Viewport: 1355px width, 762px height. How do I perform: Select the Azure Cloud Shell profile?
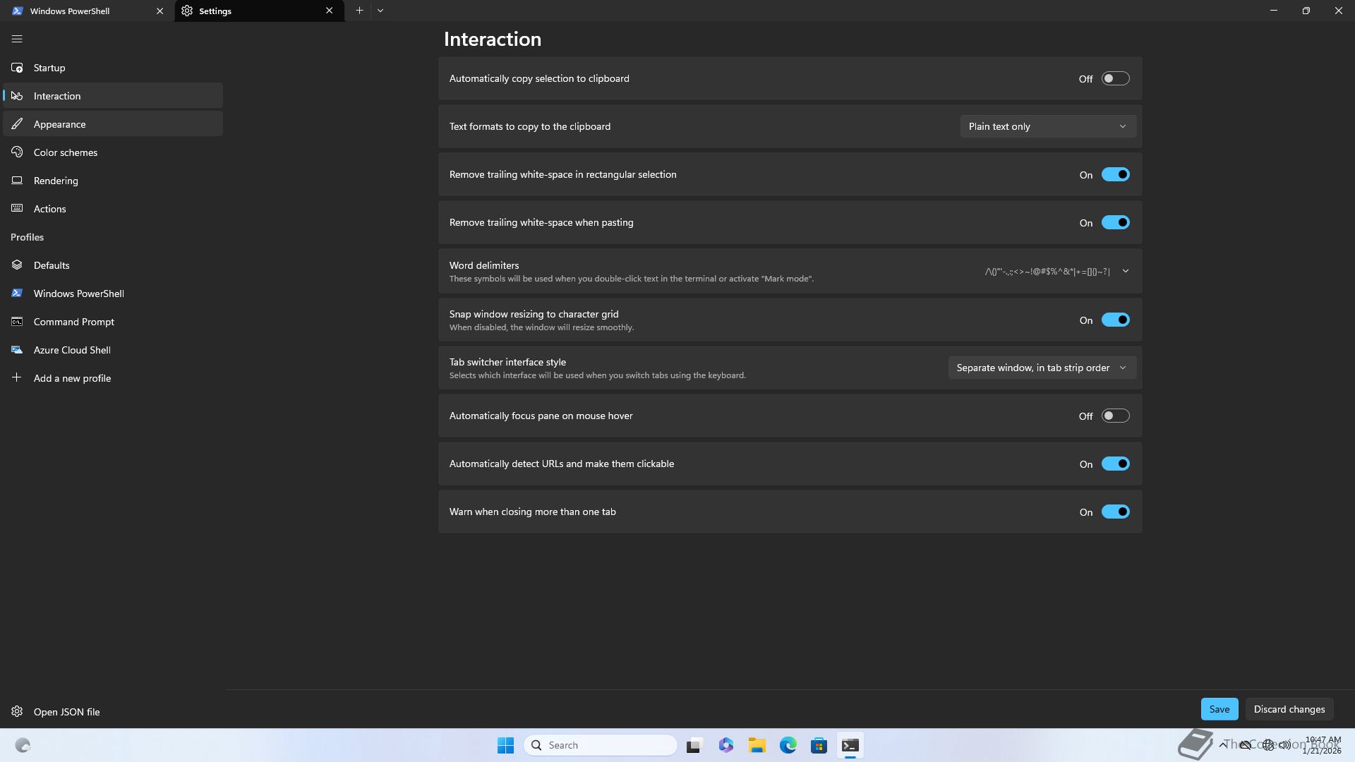(x=72, y=350)
